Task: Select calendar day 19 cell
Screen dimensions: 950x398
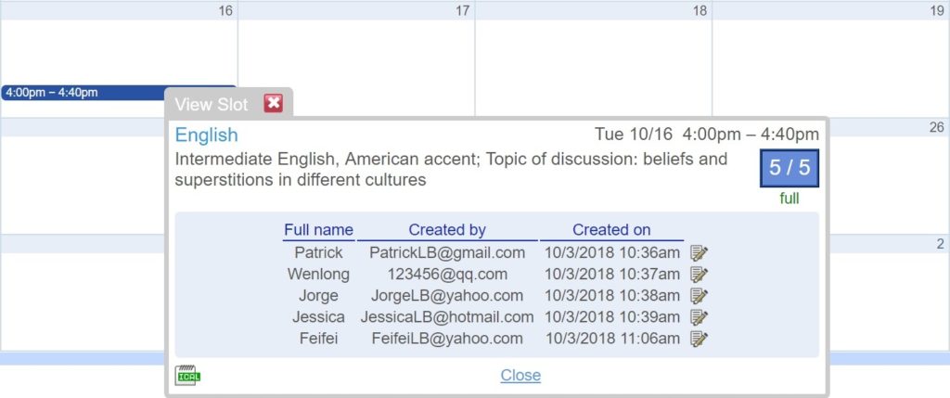Action: pyautogui.click(x=830, y=59)
